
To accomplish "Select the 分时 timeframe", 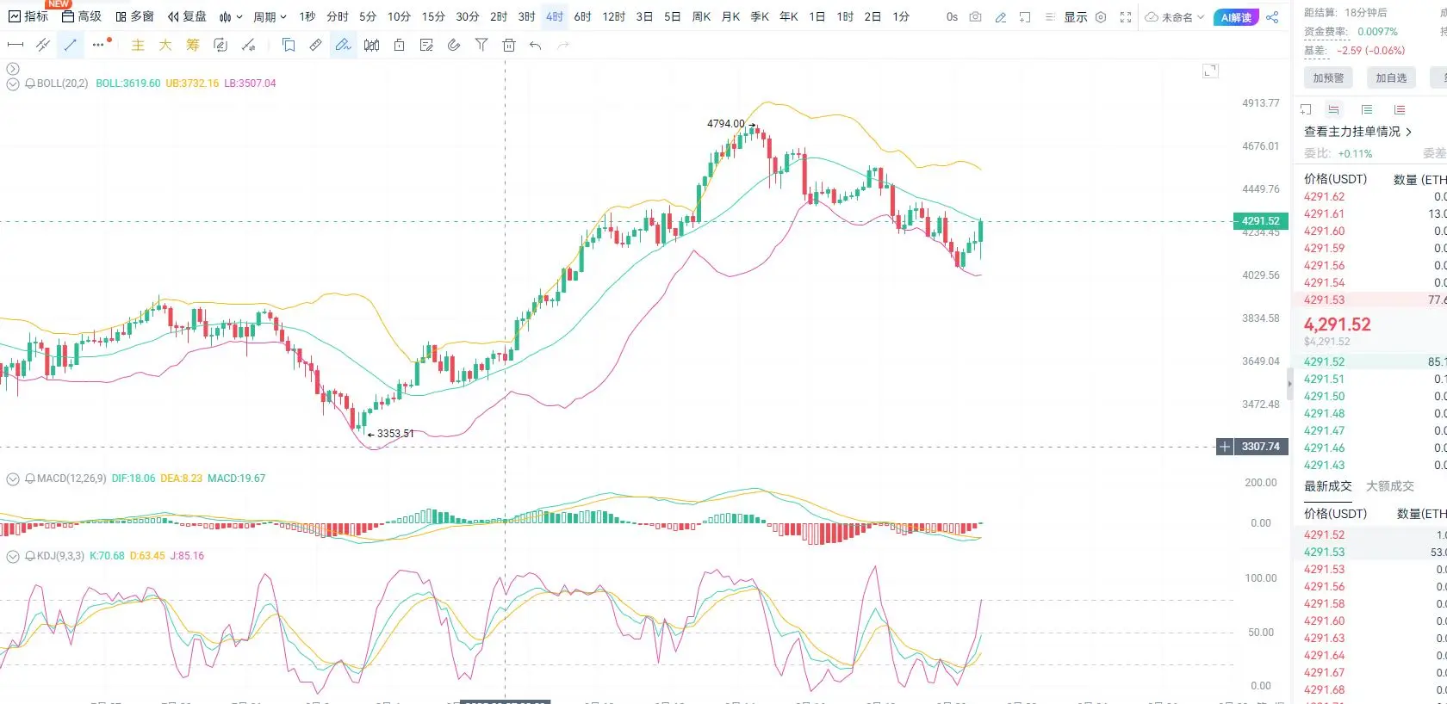I will click(338, 16).
